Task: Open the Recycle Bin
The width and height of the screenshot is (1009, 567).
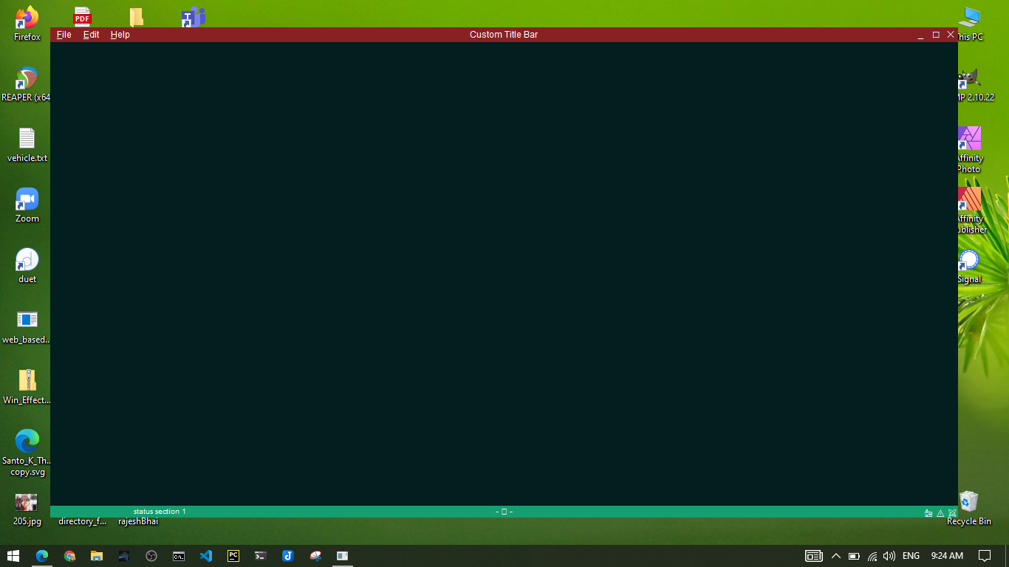Action: point(968,502)
